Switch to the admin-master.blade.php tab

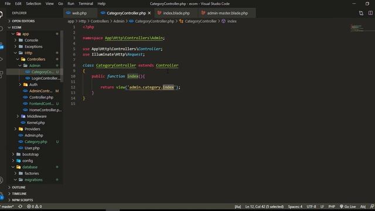click(227, 13)
